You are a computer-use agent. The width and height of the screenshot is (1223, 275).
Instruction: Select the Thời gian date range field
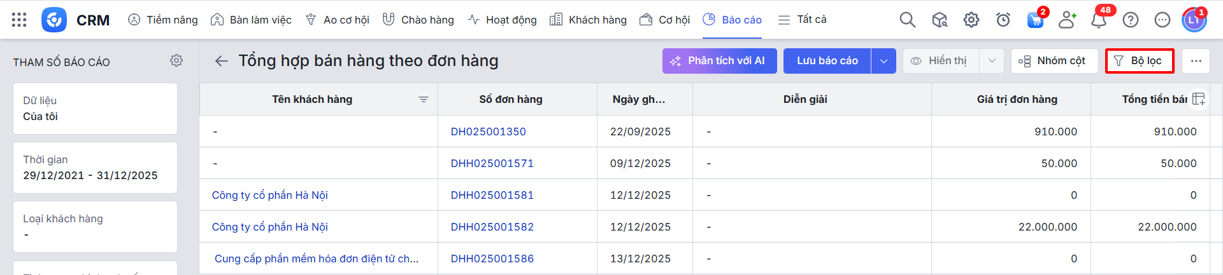click(x=95, y=168)
